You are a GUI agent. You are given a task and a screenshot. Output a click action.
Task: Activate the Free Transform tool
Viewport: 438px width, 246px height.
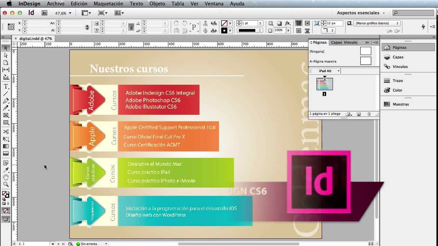(x=6, y=139)
